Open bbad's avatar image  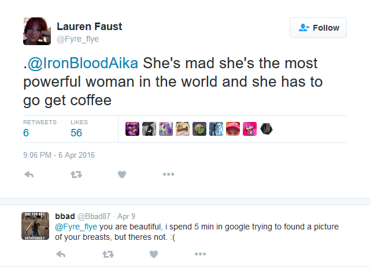click(35, 225)
